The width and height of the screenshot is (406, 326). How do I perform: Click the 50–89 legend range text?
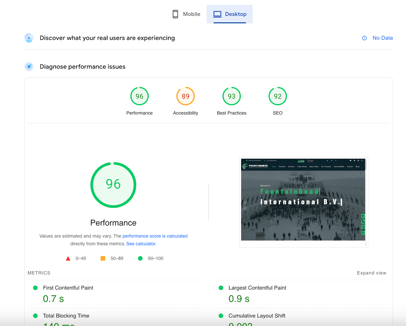[117, 259]
